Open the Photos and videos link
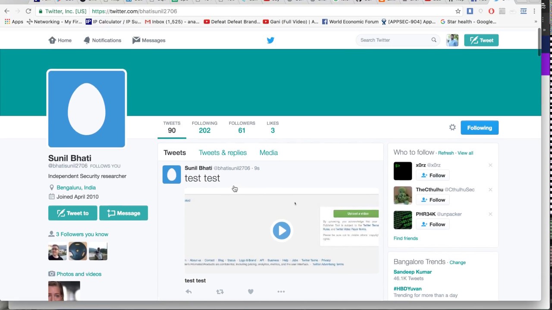This screenshot has width=552, height=310. pyautogui.click(x=79, y=274)
